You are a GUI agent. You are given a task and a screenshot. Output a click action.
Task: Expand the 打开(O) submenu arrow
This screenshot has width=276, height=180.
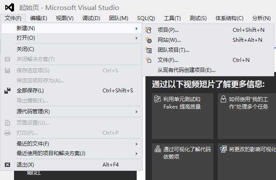pos(137,38)
